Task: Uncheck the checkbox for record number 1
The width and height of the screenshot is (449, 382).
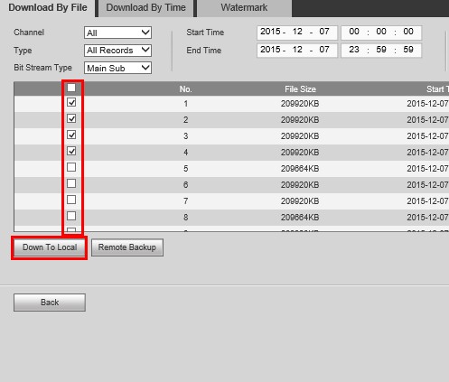Action: [x=71, y=102]
